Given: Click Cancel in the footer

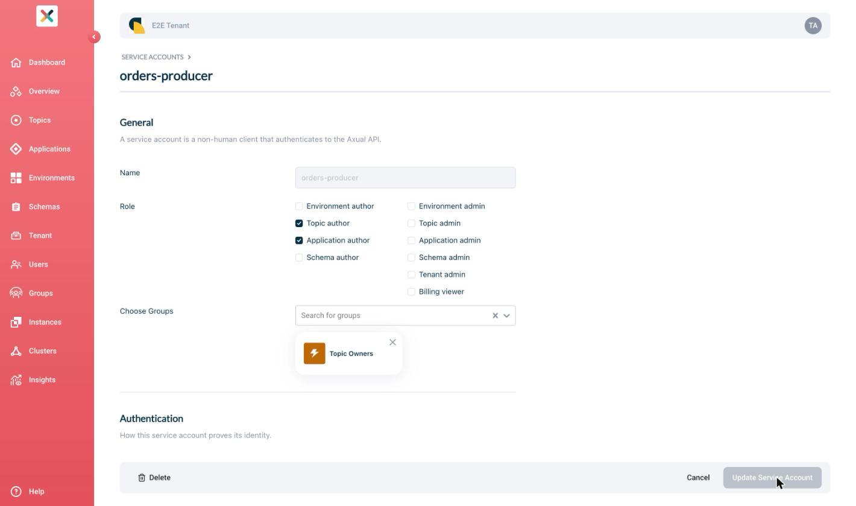Looking at the screenshot, I should click(x=698, y=478).
